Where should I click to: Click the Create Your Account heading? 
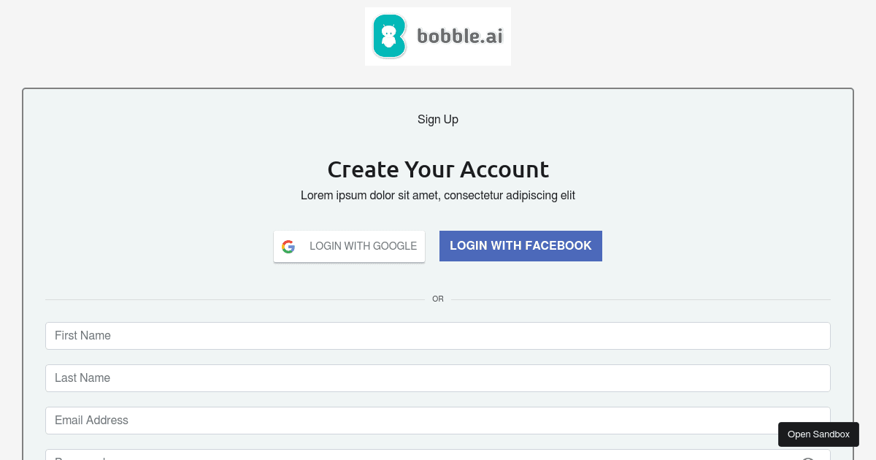pyautogui.click(x=438, y=169)
